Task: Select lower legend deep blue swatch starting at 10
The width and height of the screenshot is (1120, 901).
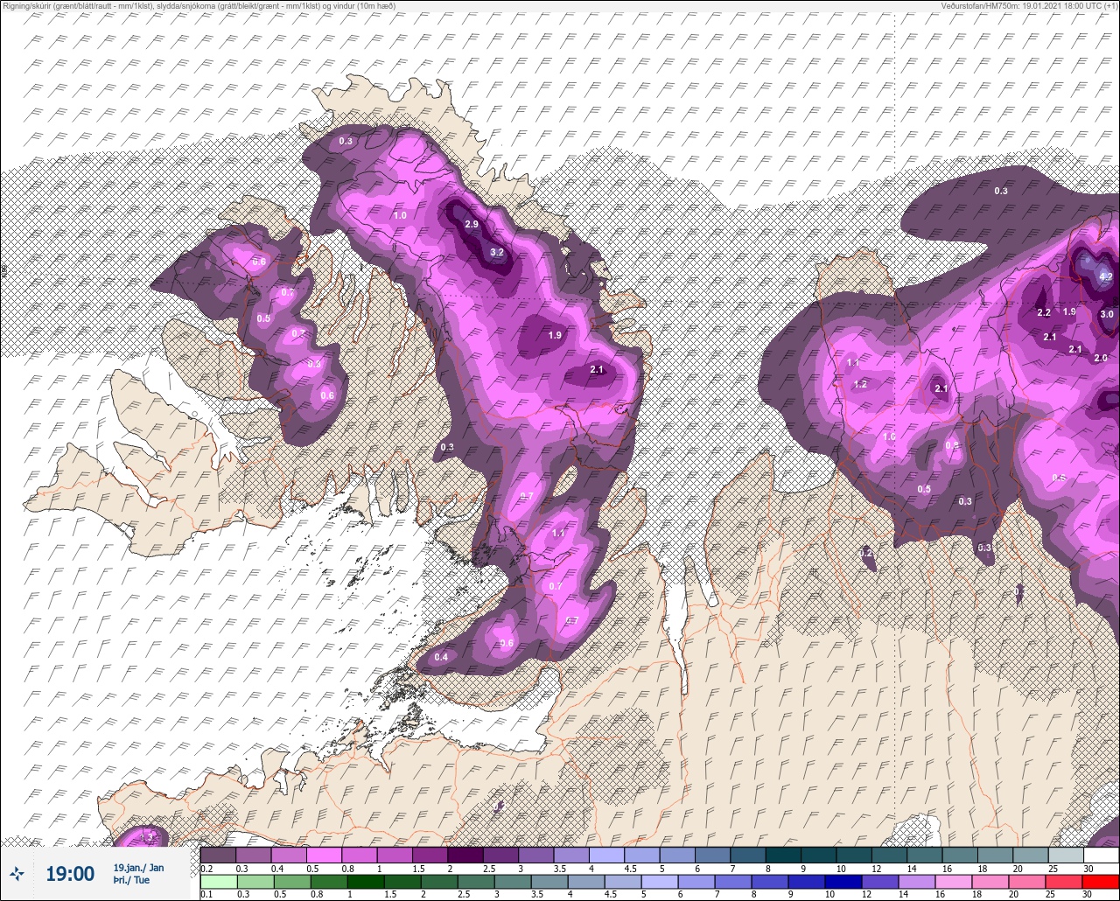Action: [x=843, y=881]
